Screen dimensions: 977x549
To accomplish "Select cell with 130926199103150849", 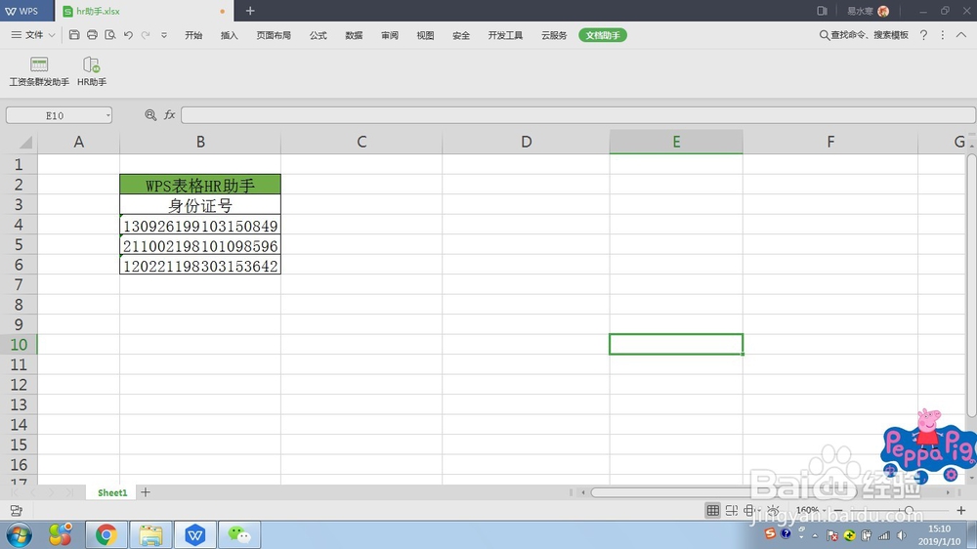I will [200, 225].
